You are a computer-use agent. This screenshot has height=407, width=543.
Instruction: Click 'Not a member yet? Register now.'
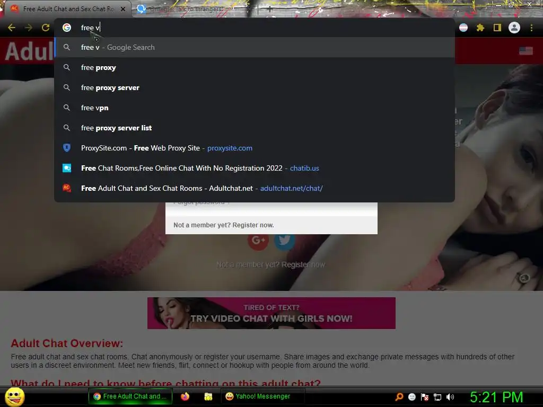pos(224,225)
